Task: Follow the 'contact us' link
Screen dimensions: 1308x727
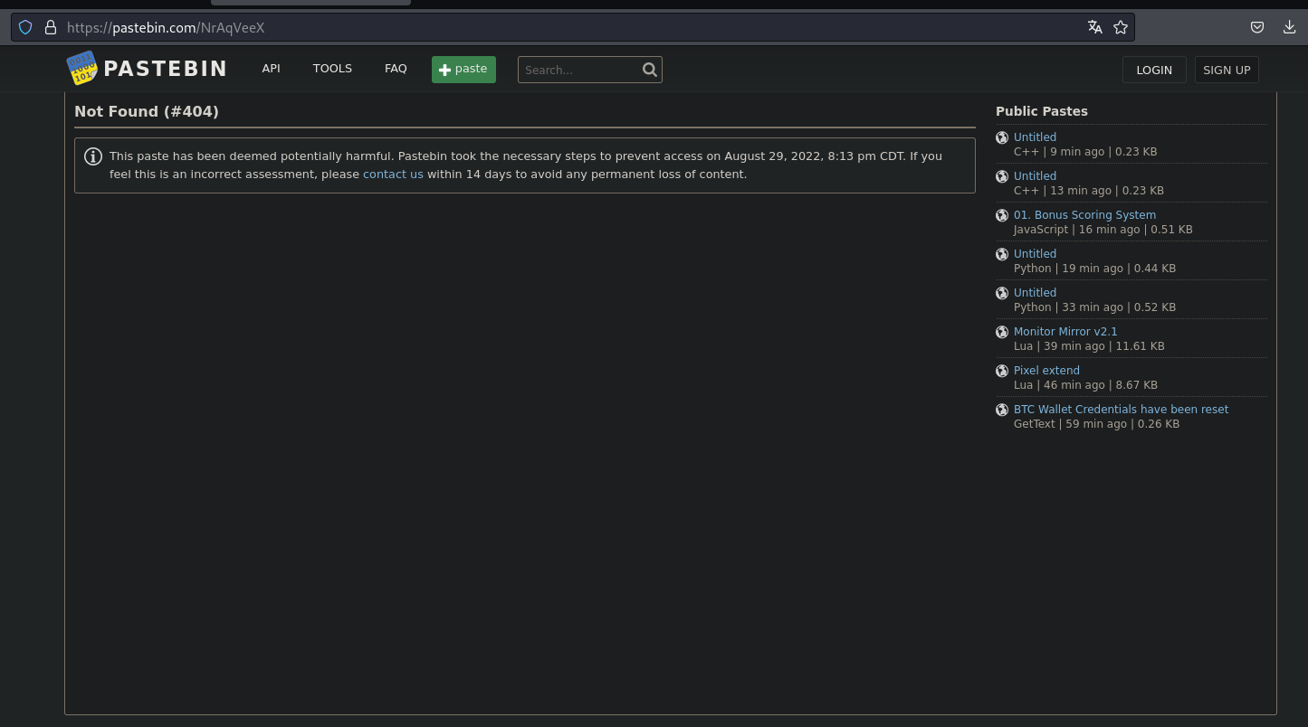Action: coord(393,175)
